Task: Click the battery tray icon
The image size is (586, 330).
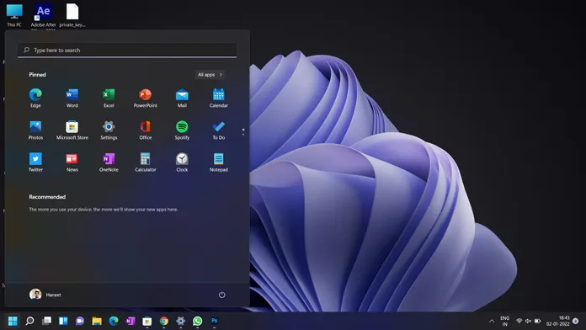Action: coord(537,321)
